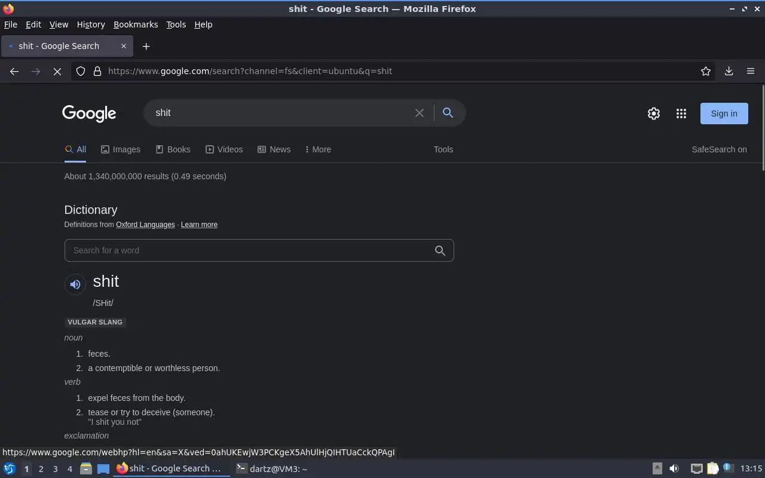Viewport: 765px width, 478px height.
Task: Click the Sign in button
Action: pyautogui.click(x=724, y=114)
